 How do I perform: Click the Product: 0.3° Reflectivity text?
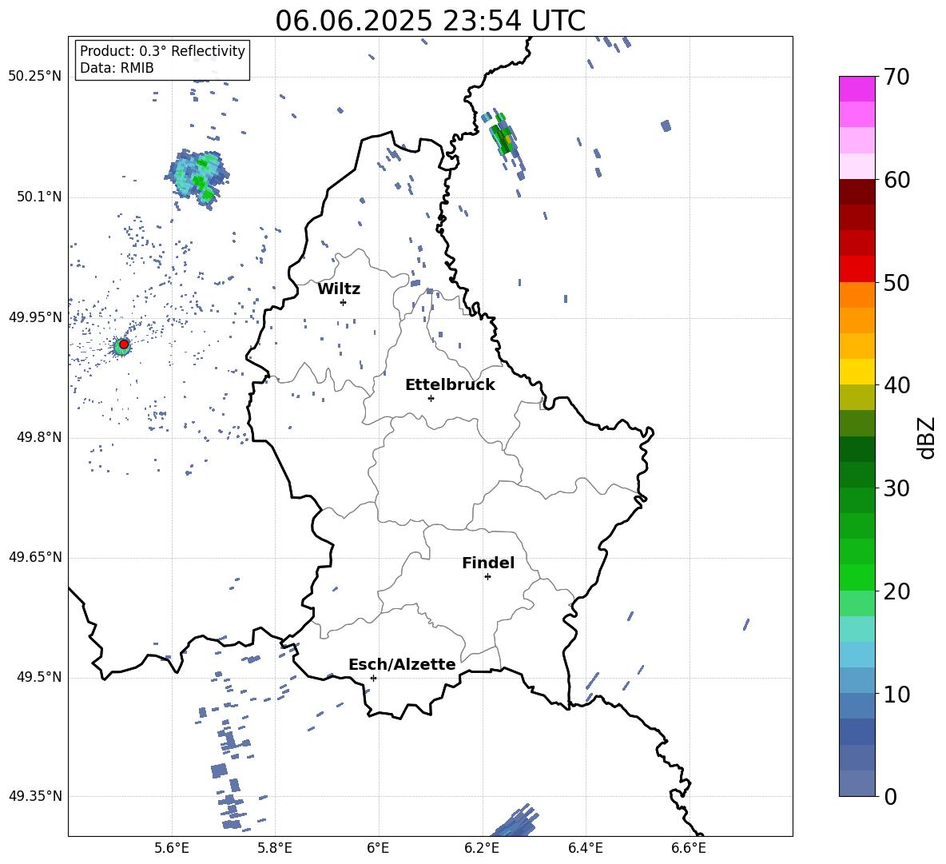pyautogui.click(x=162, y=50)
